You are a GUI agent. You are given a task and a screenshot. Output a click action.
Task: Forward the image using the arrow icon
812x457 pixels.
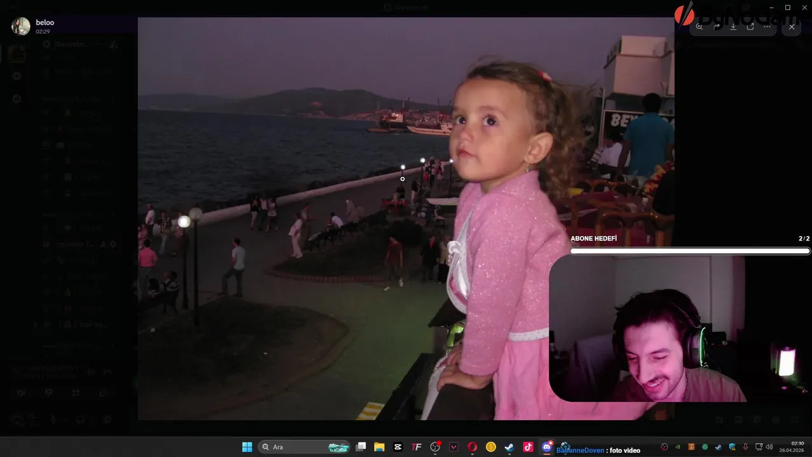(716, 27)
